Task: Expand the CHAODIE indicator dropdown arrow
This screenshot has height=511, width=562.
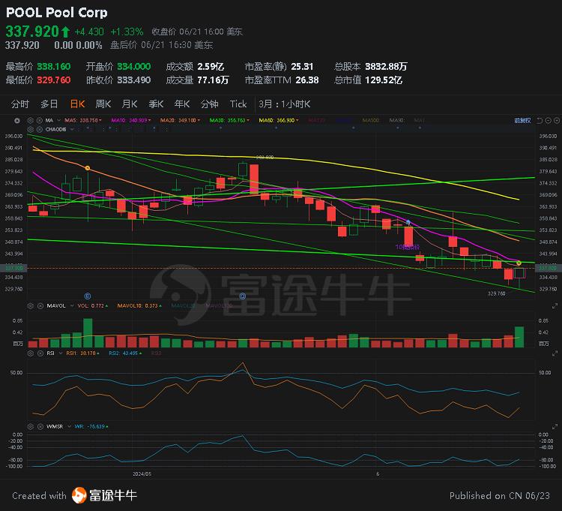Action: [72, 129]
